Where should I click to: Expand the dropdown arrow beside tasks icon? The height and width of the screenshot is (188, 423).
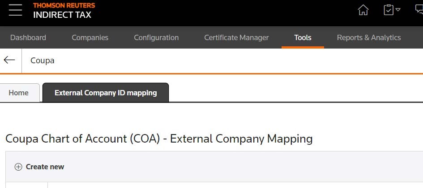click(398, 10)
